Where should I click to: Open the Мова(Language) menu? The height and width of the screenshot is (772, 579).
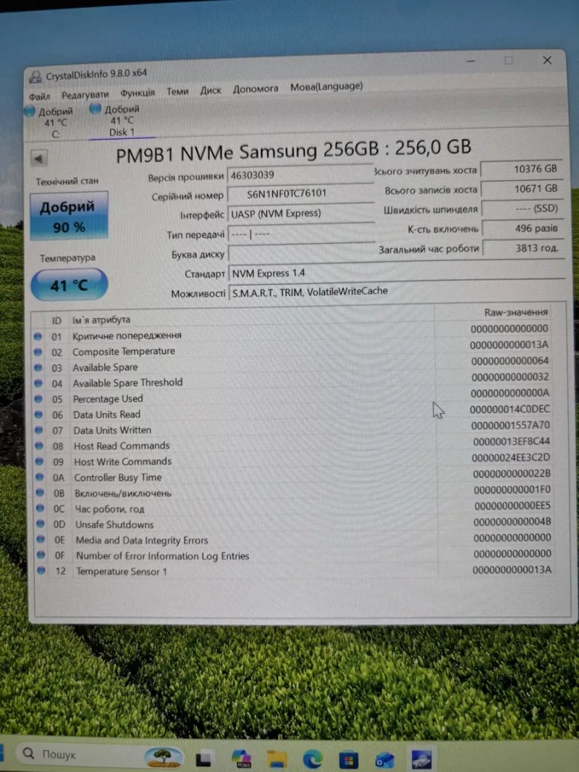(326, 87)
